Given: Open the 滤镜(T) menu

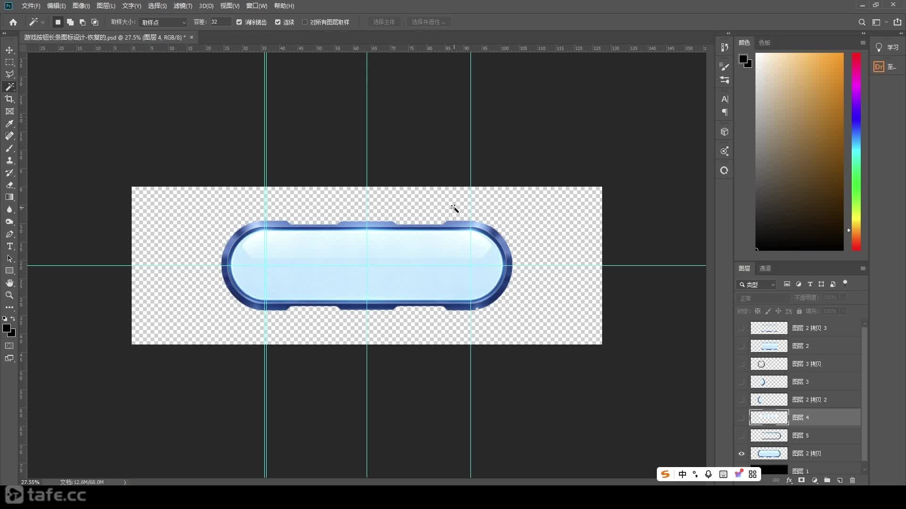Looking at the screenshot, I should coord(183,6).
